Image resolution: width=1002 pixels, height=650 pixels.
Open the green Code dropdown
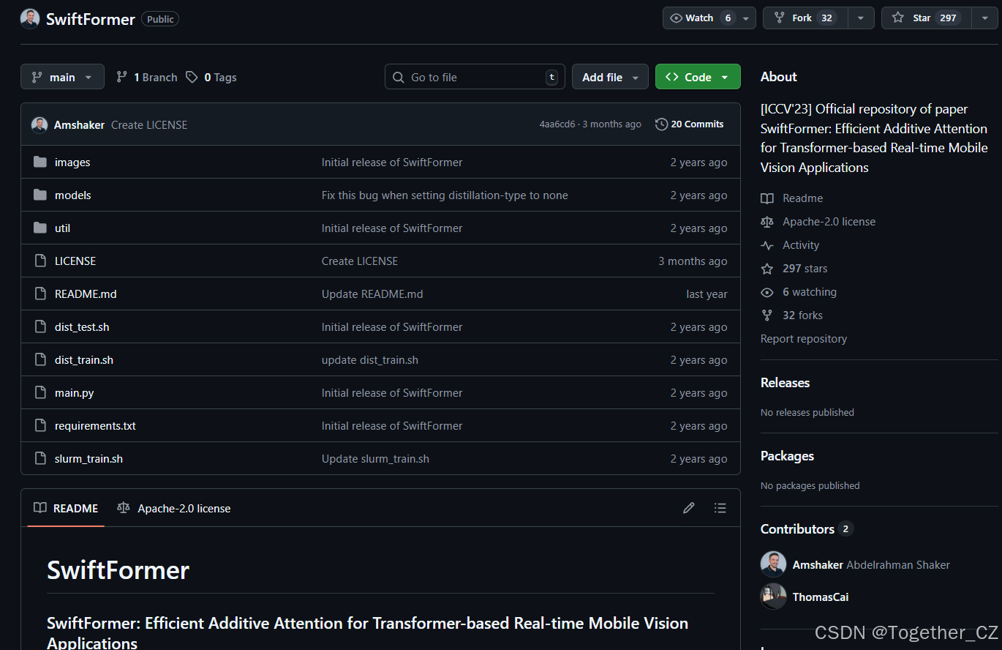click(x=698, y=77)
